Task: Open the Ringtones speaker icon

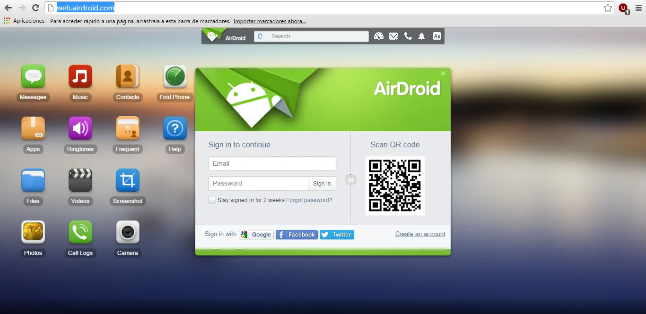Action: coord(80,128)
